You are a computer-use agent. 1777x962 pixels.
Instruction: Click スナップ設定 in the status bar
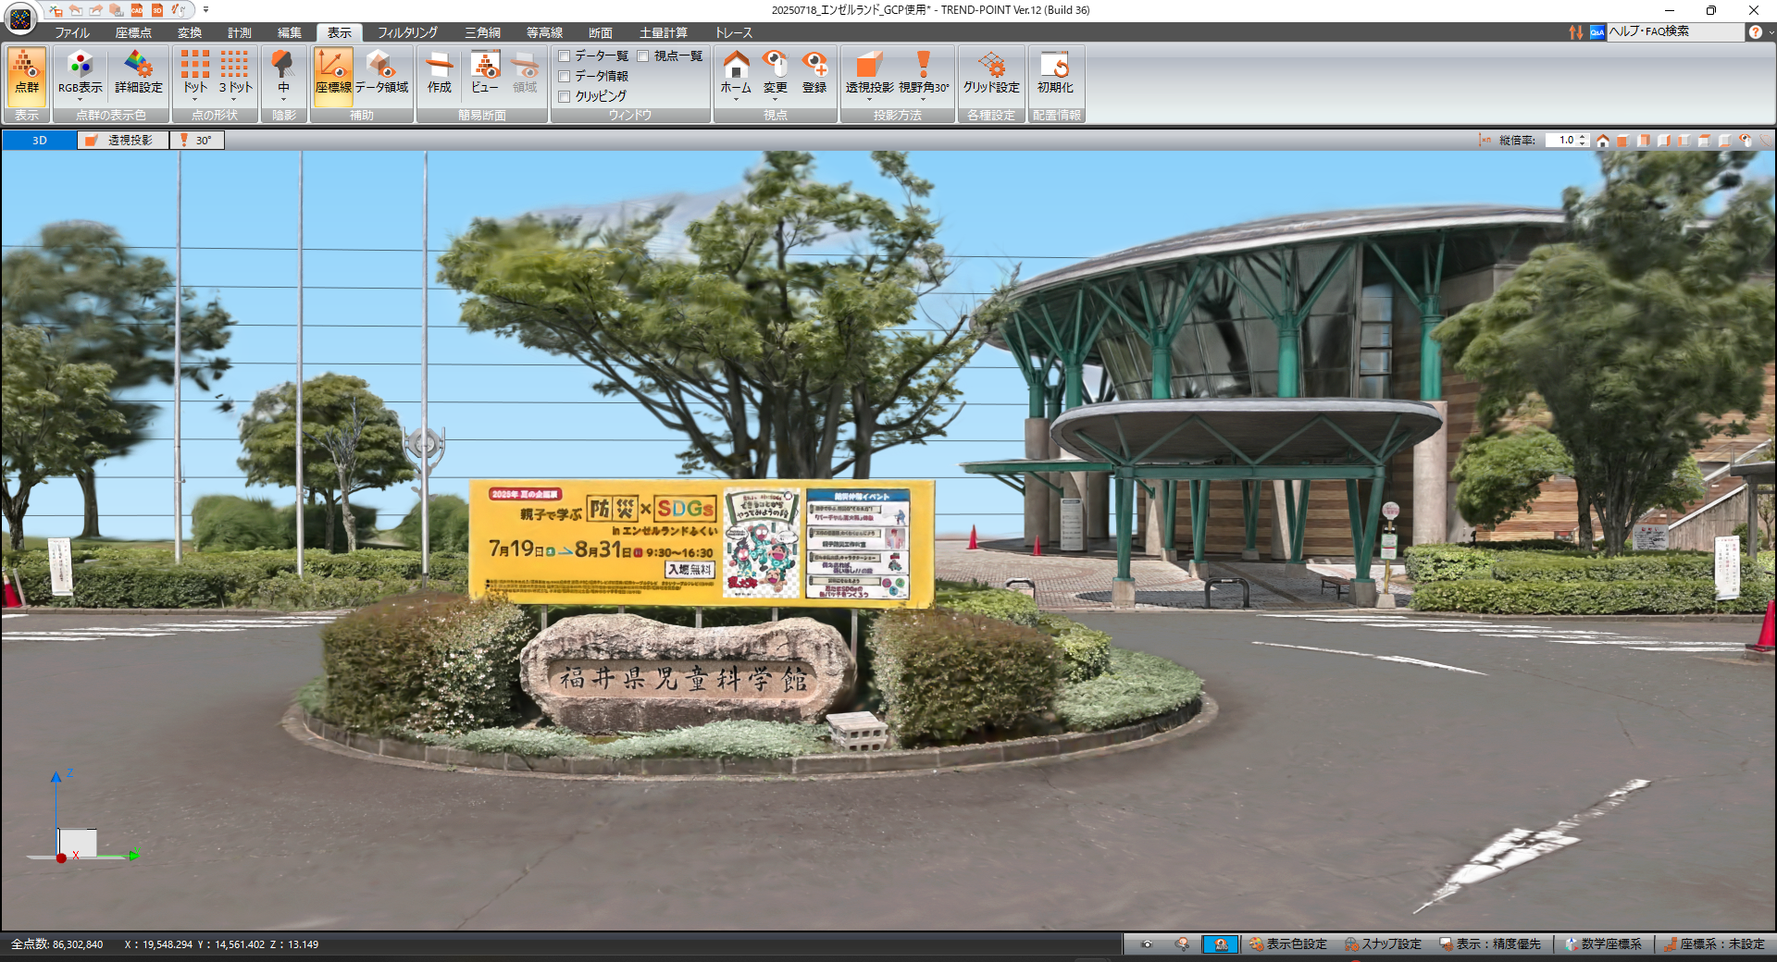[1383, 944]
